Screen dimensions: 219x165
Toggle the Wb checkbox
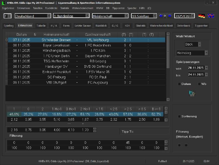pos(199,84)
